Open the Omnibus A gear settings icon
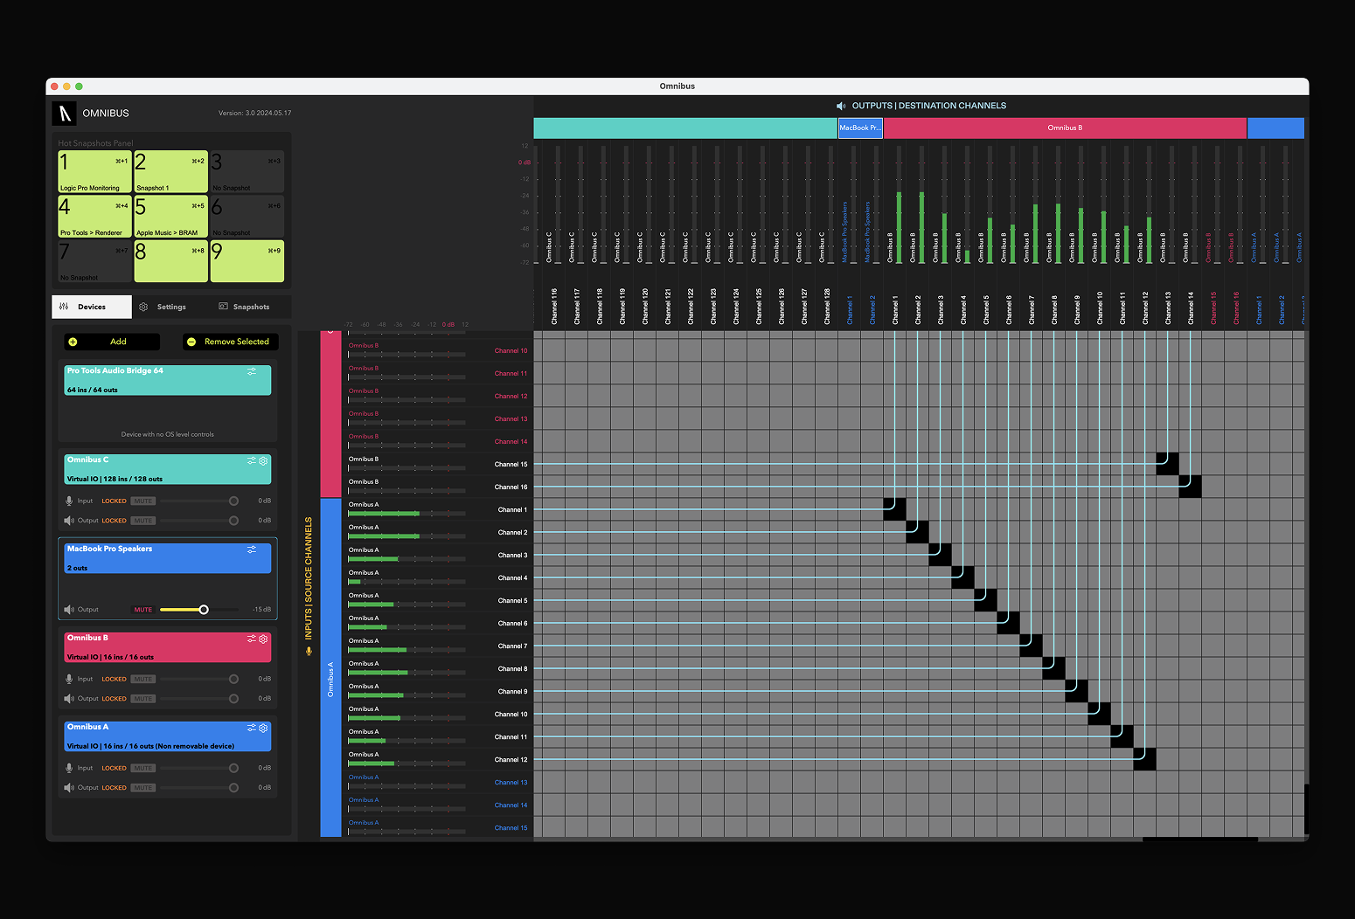 pos(263,728)
